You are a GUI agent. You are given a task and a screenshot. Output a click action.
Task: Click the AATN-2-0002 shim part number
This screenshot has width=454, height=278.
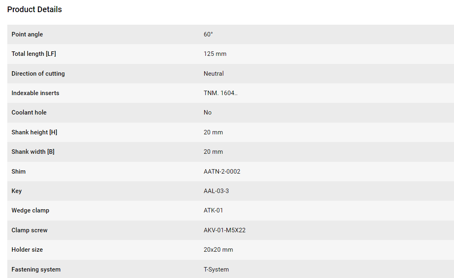pyautogui.click(x=222, y=171)
